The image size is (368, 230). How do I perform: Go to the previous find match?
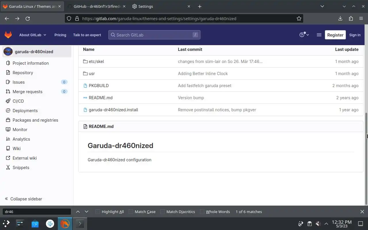[x=78, y=212]
